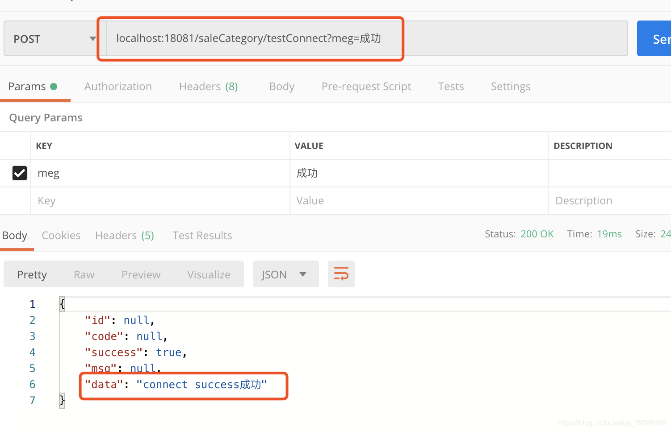Switch to Visualize response view
The width and height of the screenshot is (671, 431).
coord(209,274)
